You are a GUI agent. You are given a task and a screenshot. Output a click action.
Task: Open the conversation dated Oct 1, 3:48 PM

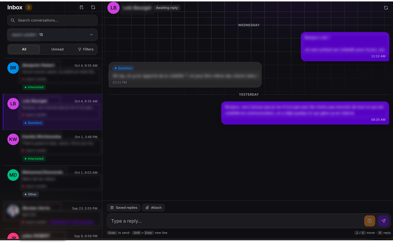(x=52, y=148)
